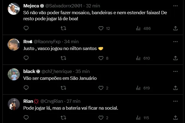This screenshot has width=185, height=123.
Task: Like Mejeca's tweet with 12 likes
Action: coord(101,28)
